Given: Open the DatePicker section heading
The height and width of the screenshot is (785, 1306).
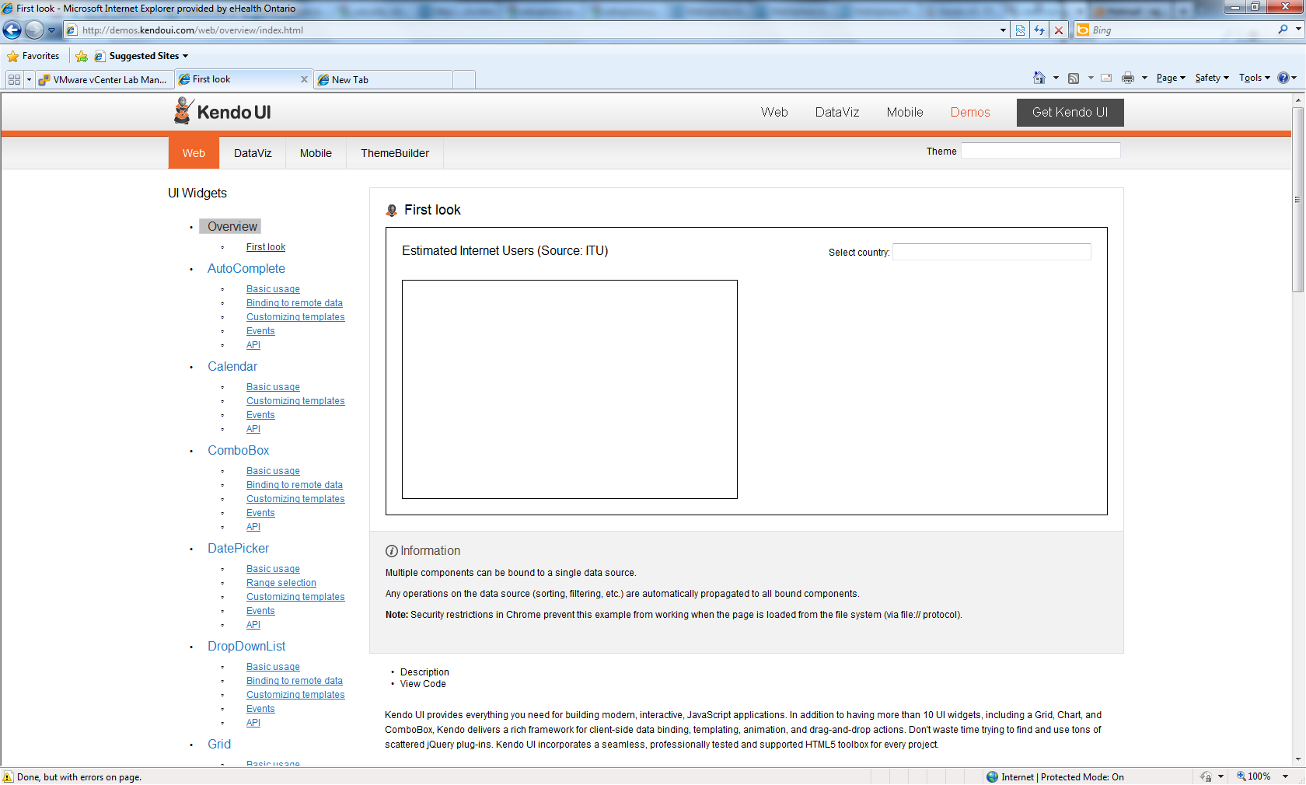Looking at the screenshot, I should tap(239, 548).
